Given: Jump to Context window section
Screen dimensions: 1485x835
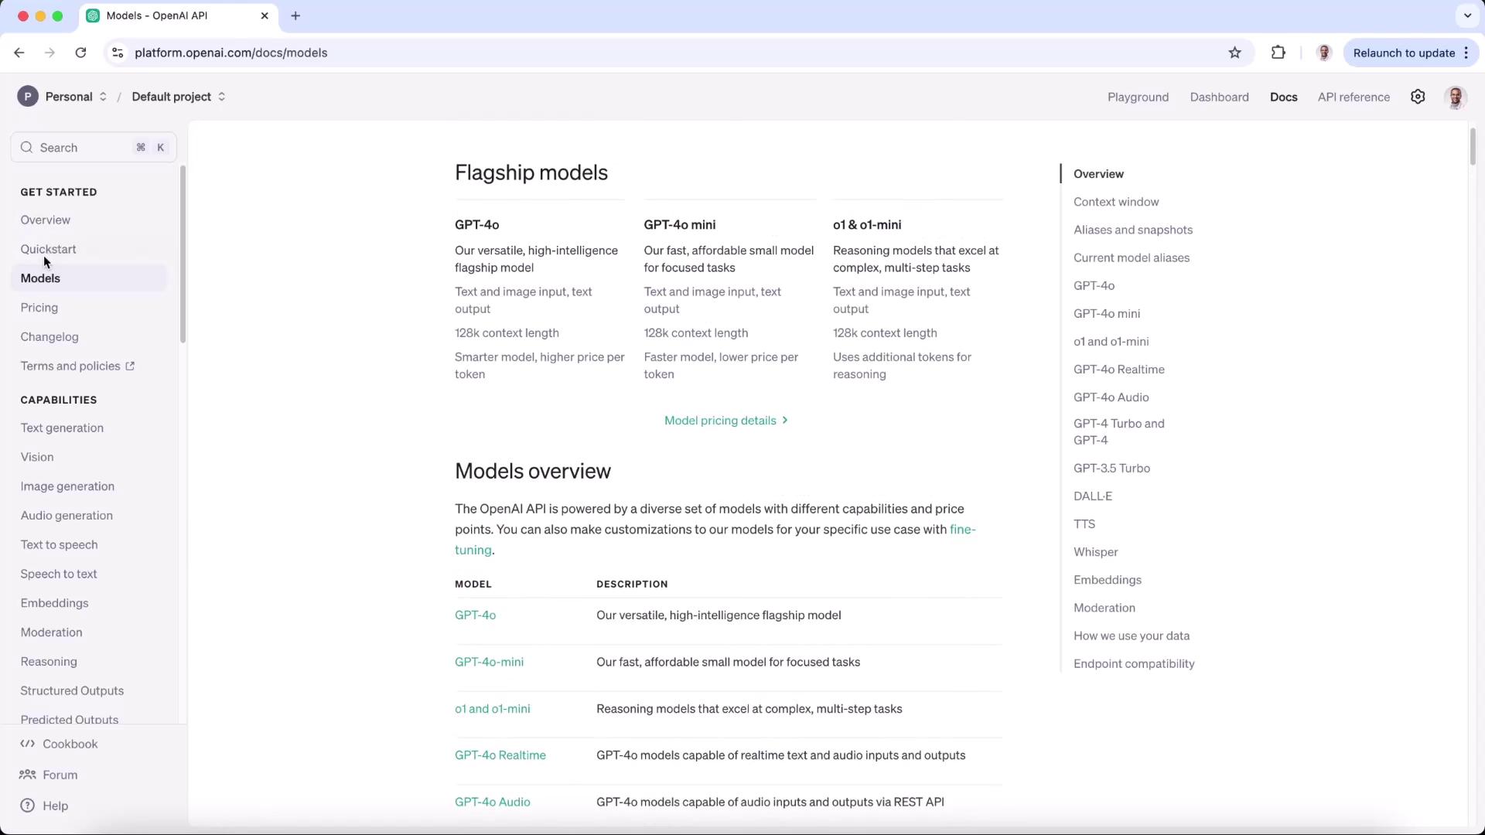Looking at the screenshot, I should [1116, 202].
